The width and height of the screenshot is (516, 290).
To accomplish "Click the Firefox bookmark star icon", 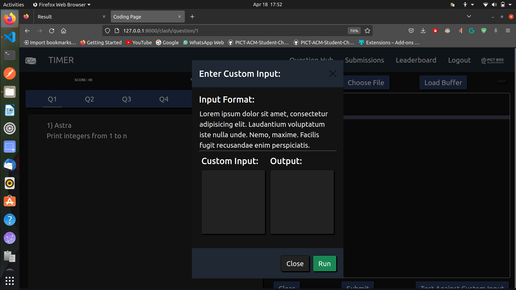I will click(x=367, y=31).
